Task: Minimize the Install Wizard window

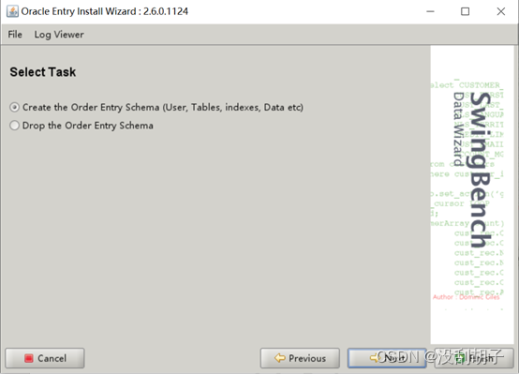Action: (430, 11)
